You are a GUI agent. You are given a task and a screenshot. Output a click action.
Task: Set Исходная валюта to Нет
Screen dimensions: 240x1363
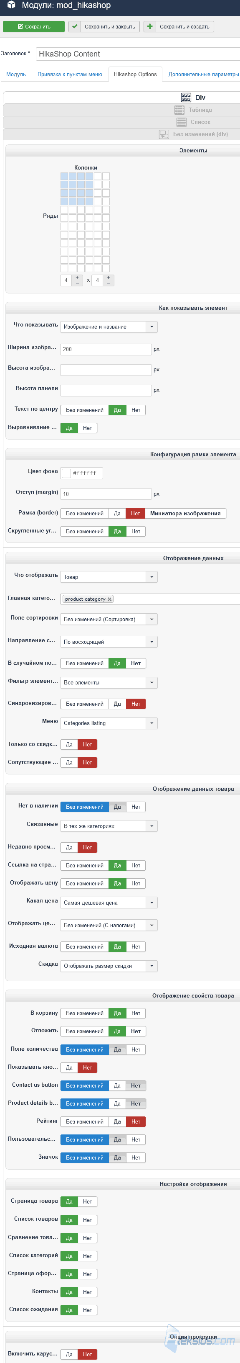136,946
